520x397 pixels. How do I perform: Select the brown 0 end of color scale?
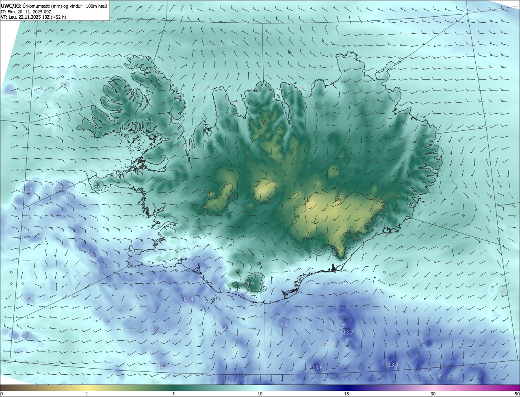point(2,394)
